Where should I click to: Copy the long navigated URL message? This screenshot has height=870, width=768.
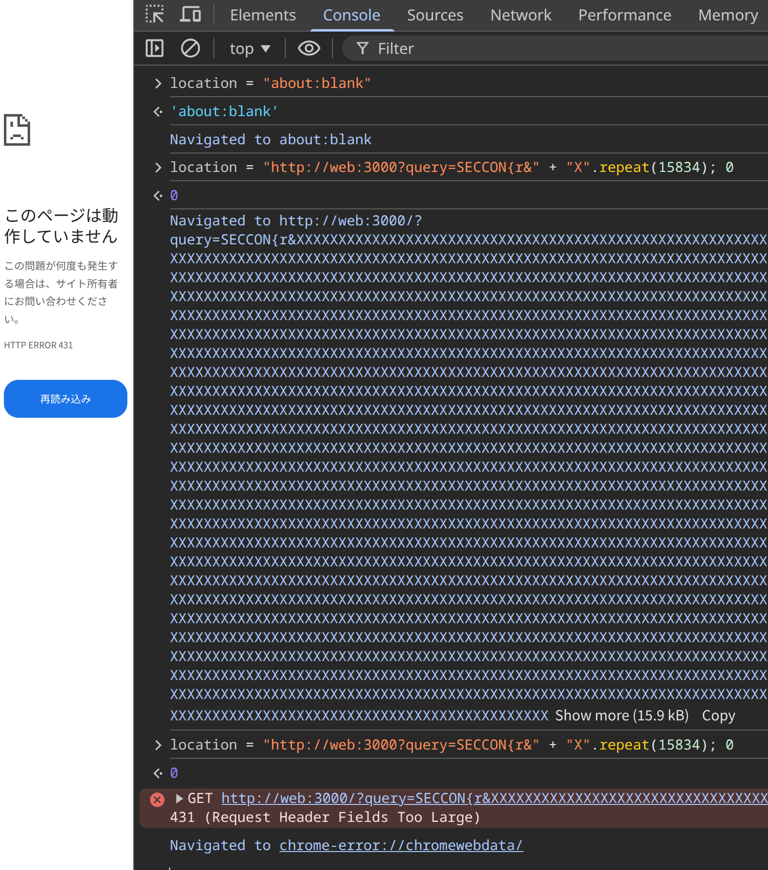(718, 716)
